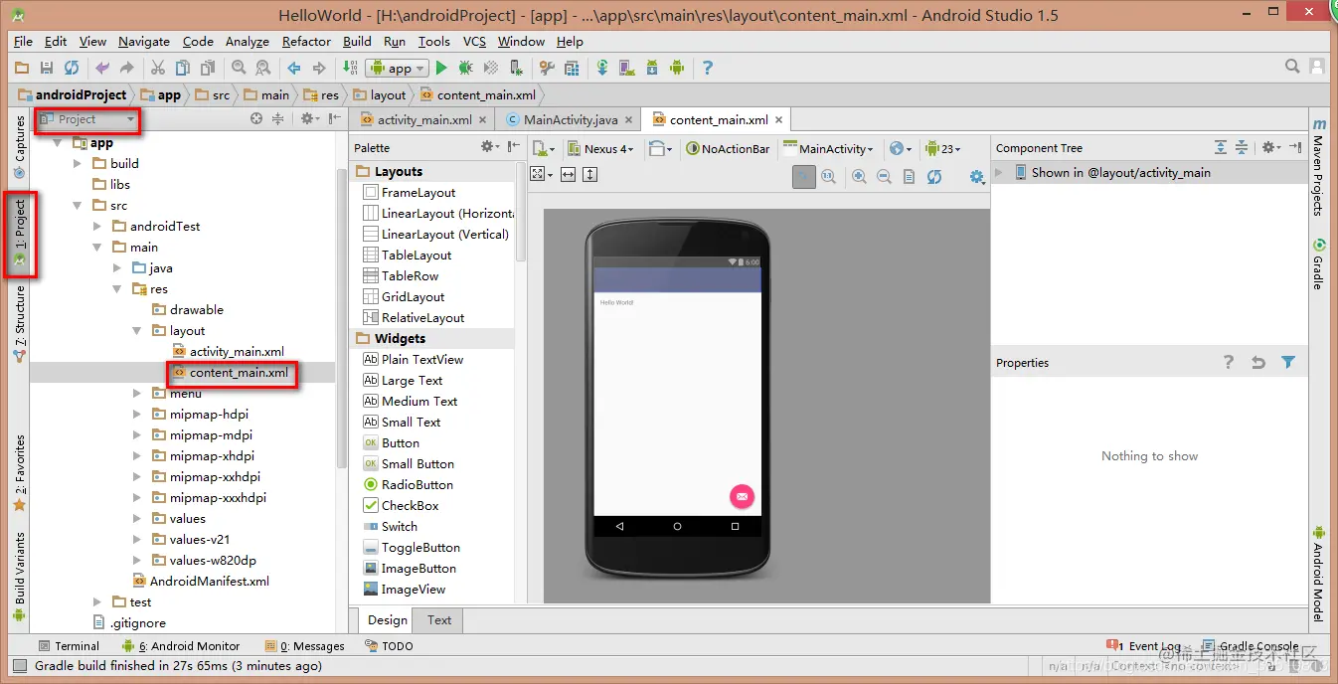
Task: Click the blue Back navigation arrow
Action: click(294, 69)
